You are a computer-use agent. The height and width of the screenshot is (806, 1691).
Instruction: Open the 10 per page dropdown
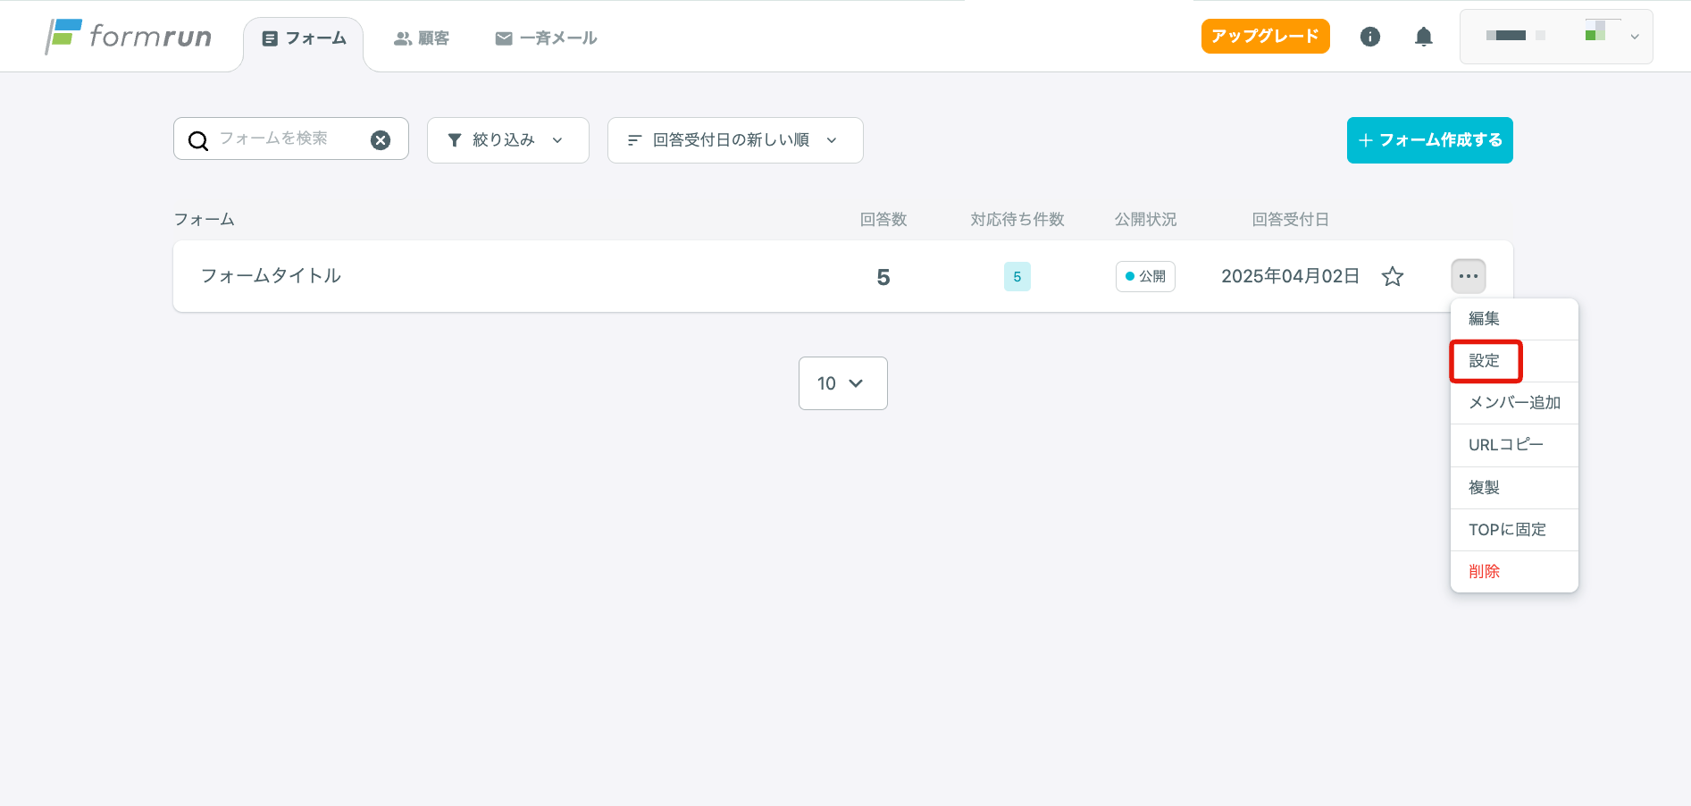click(842, 383)
